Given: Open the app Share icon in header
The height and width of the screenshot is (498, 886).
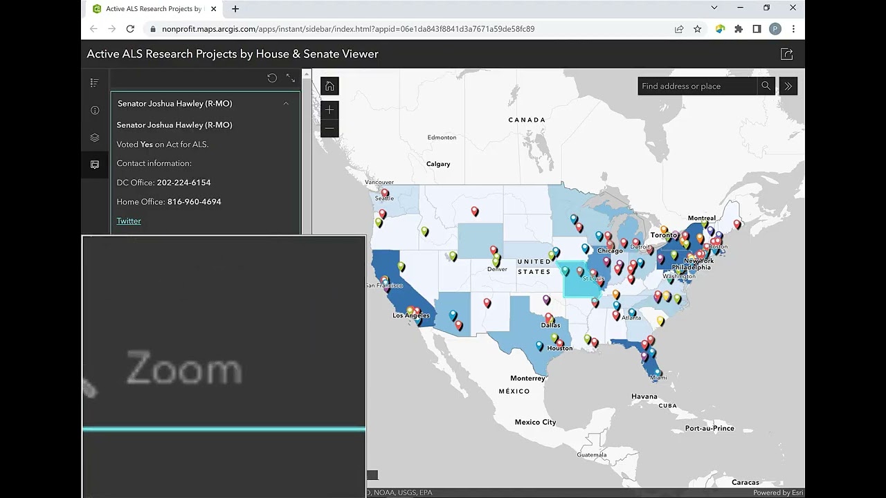Looking at the screenshot, I should coord(786,54).
